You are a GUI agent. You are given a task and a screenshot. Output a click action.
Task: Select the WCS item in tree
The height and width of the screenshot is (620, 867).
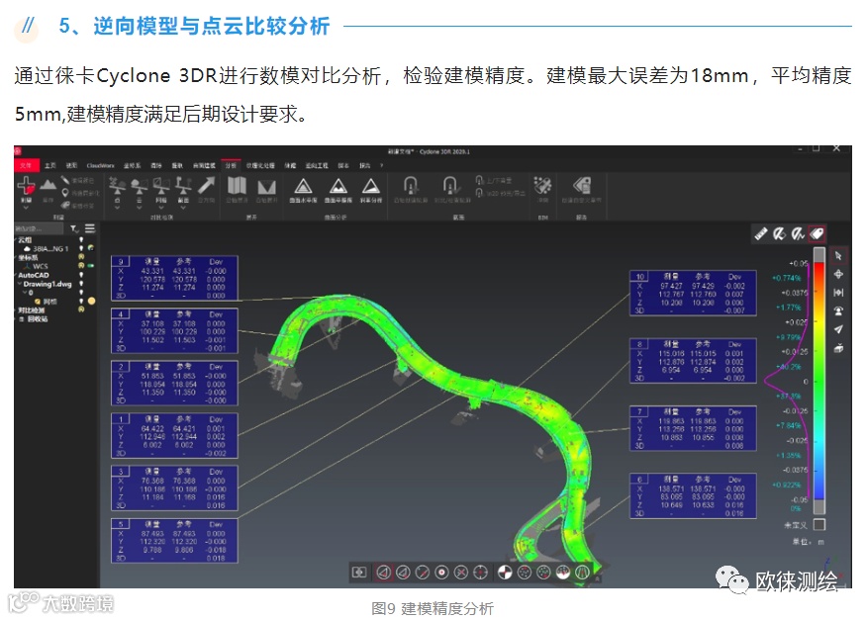coord(41,266)
